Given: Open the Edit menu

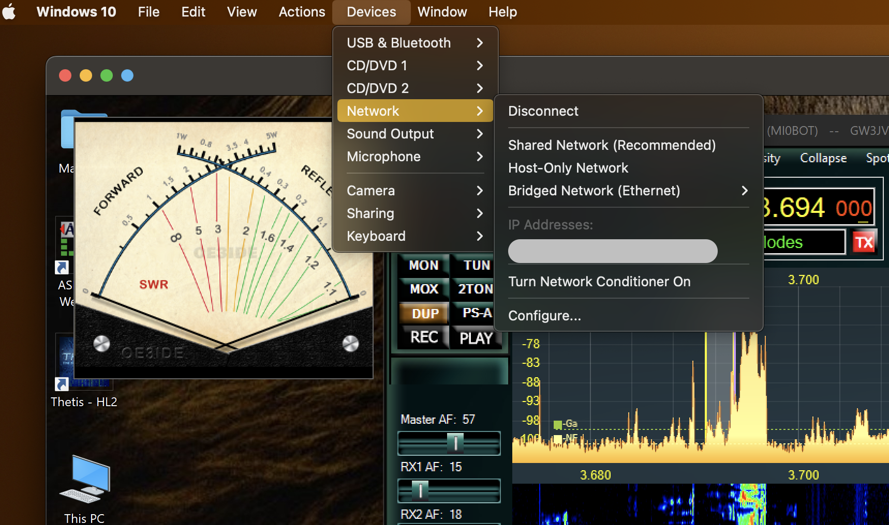Looking at the screenshot, I should (194, 12).
